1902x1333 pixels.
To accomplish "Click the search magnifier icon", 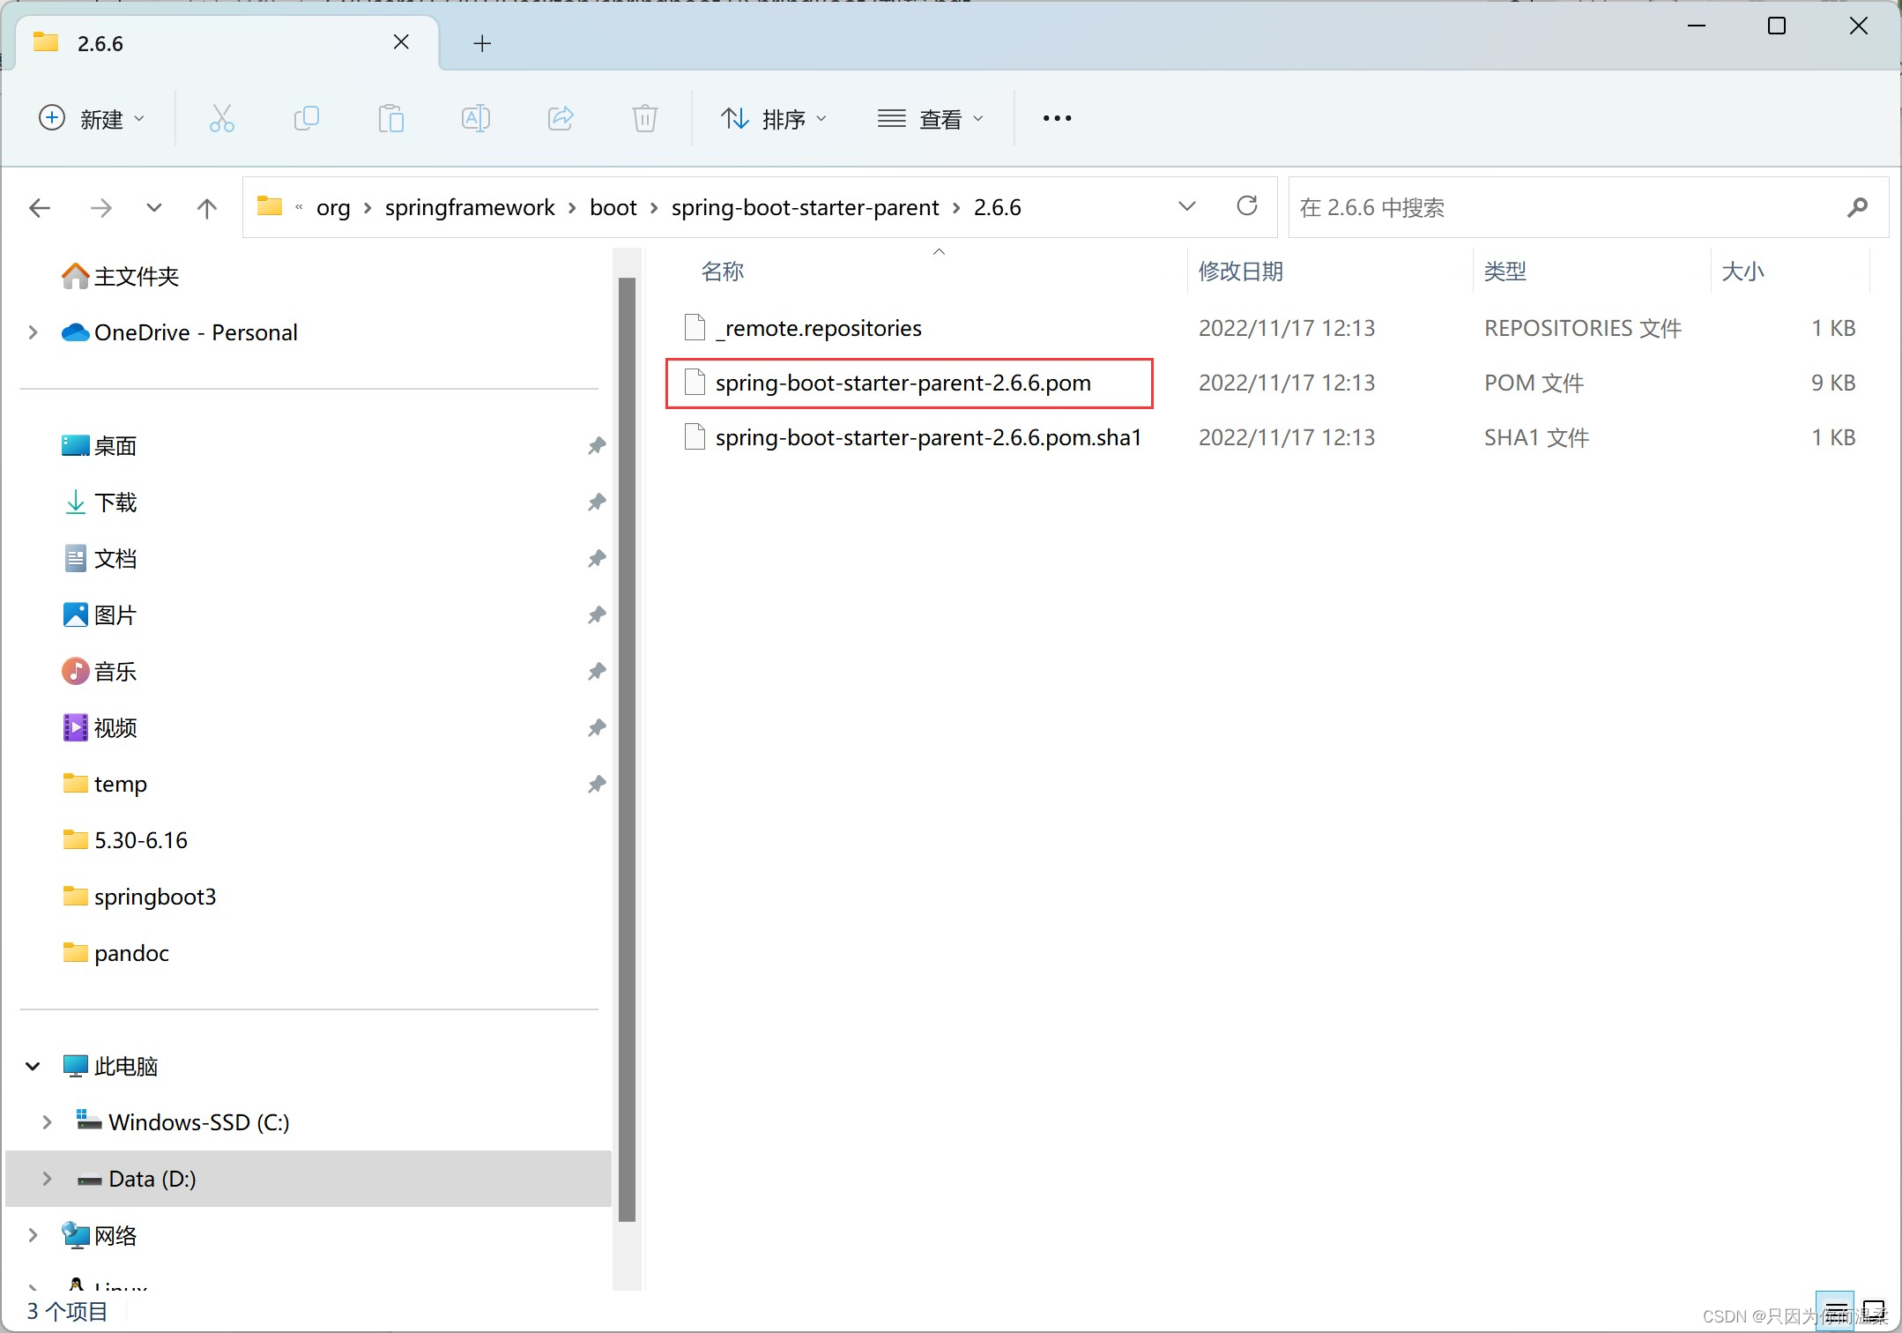I will (1857, 208).
